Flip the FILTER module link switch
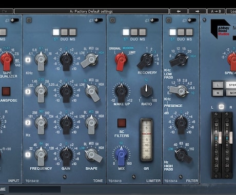The image size is (236, 195). [192, 20]
